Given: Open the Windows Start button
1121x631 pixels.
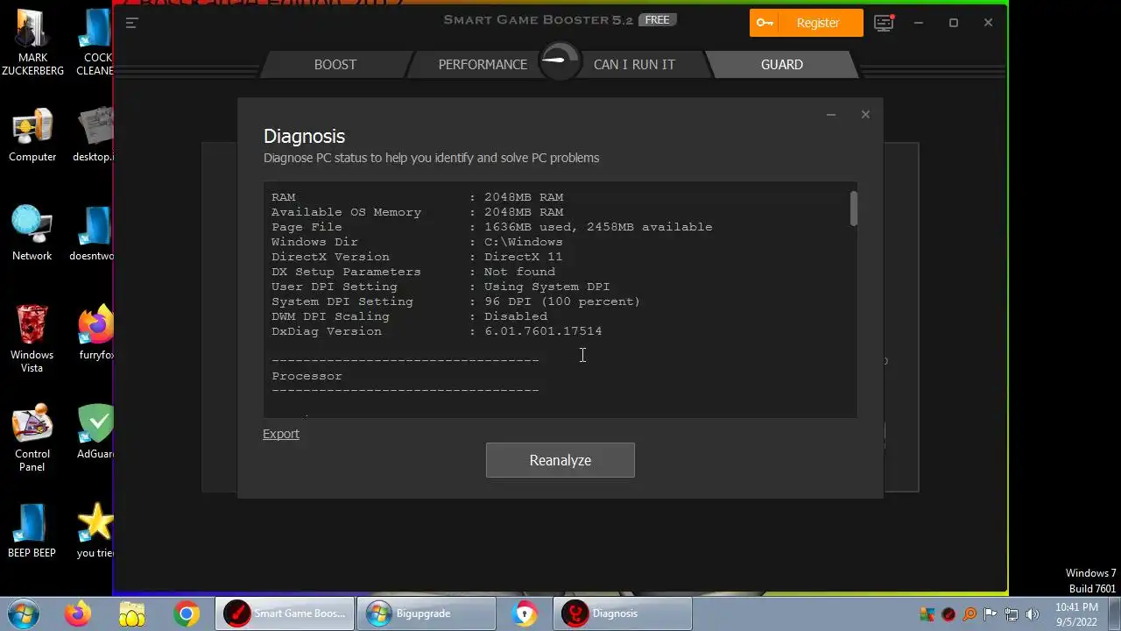Looking at the screenshot, I should pyautogui.click(x=23, y=613).
